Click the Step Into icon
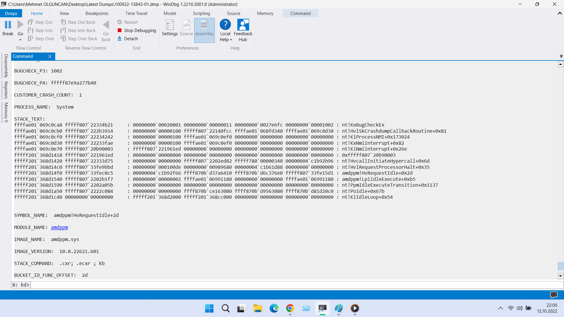 click(x=31, y=30)
